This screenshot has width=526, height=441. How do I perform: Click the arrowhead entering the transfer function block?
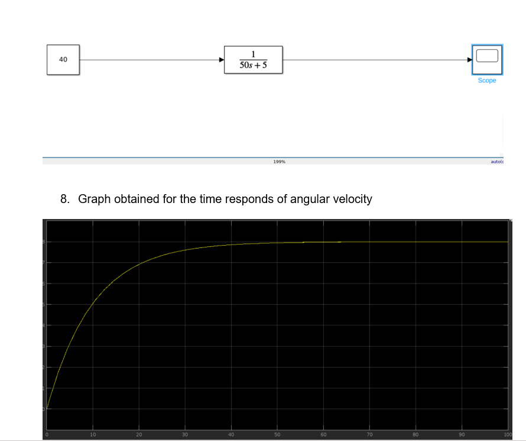click(222, 59)
